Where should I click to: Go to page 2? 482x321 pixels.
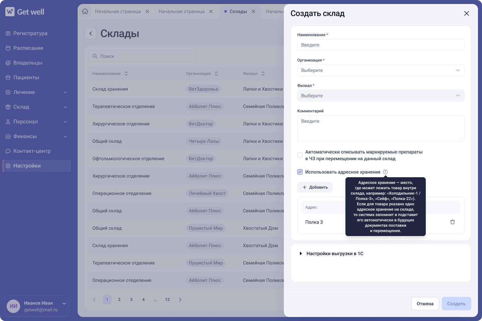(x=119, y=300)
